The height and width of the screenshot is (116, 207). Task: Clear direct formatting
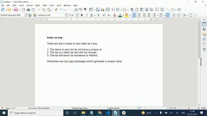pos(114,15)
